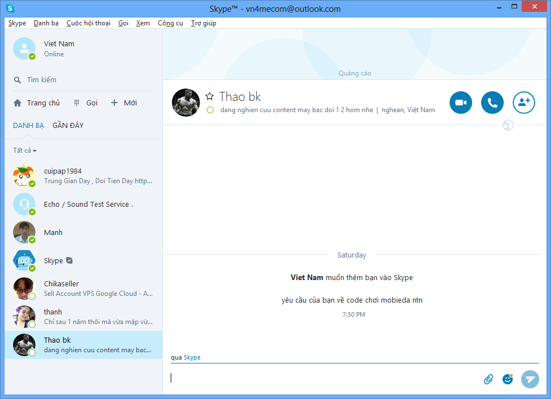Attach a file with the paperclip icon
The image size is (551, 399).
pos(488,379)
